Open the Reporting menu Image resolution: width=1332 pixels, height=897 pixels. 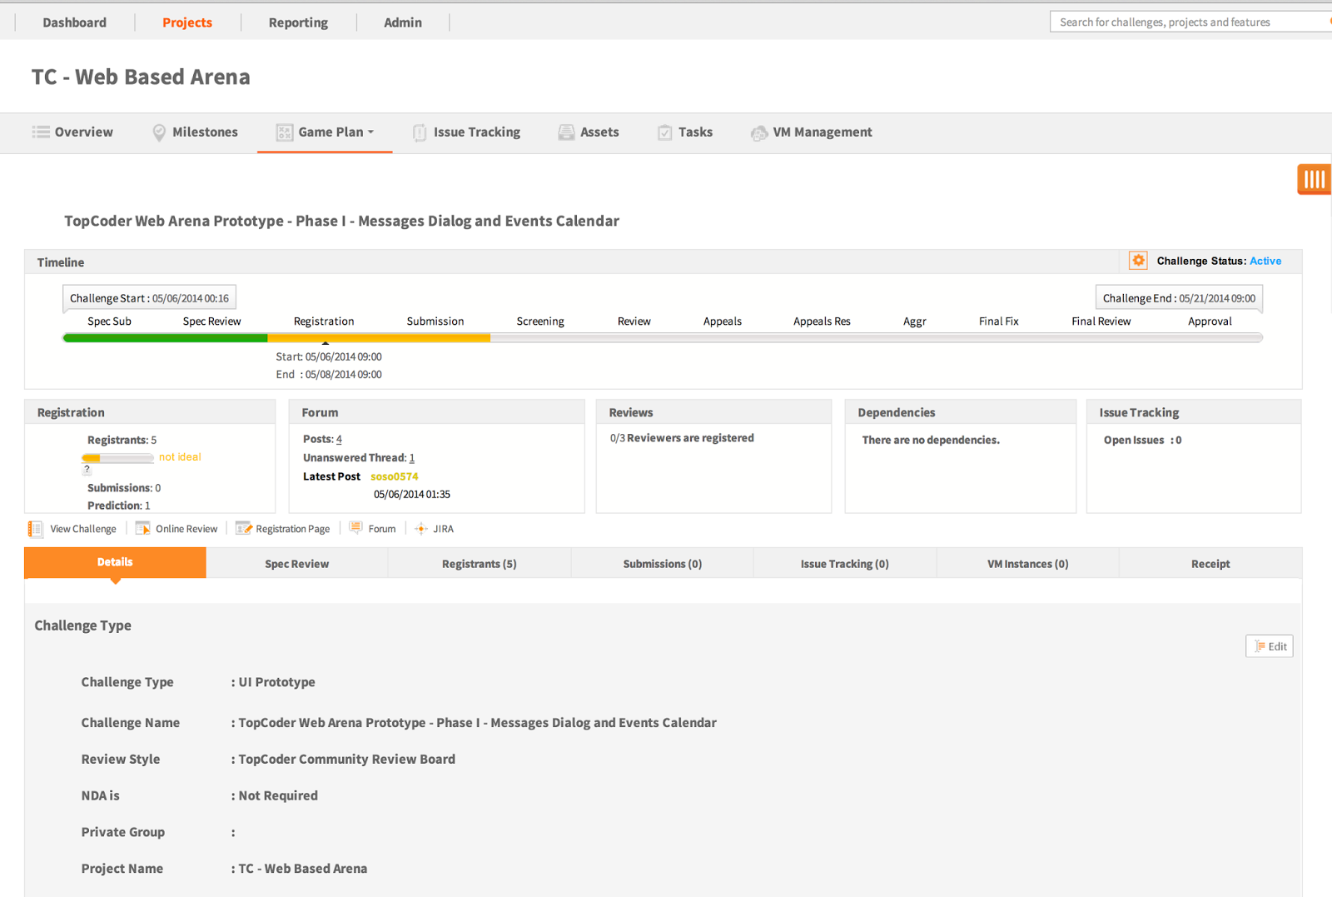(298, 22)
